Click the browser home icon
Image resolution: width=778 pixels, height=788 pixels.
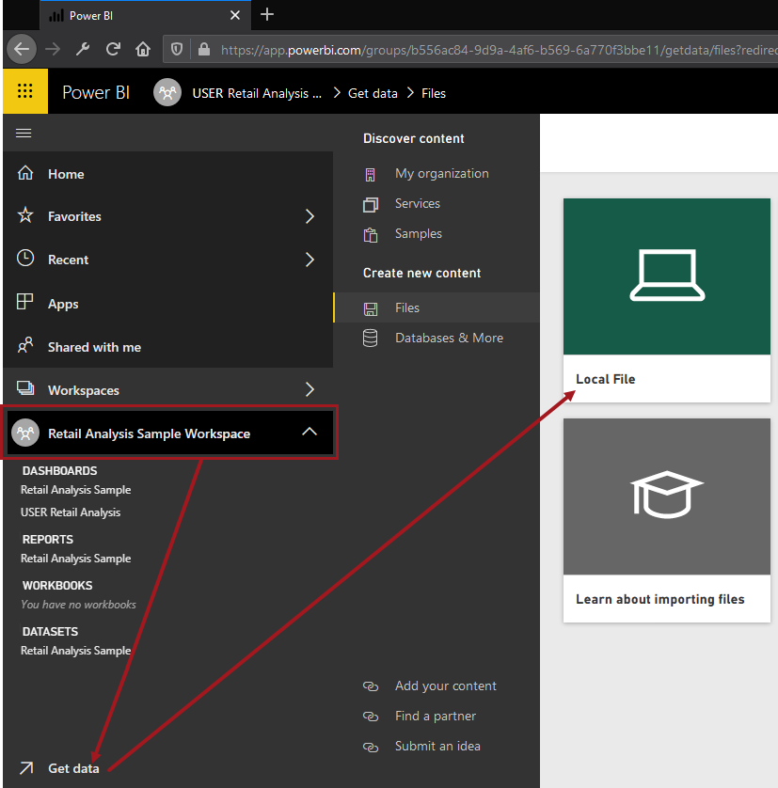pyautogui.click(x=143, y=49)
